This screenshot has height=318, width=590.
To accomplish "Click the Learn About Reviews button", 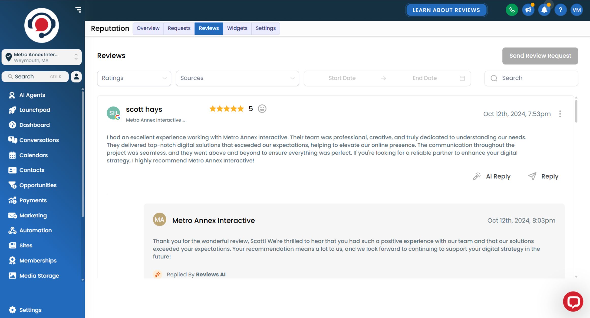I will tap(446, 10).
